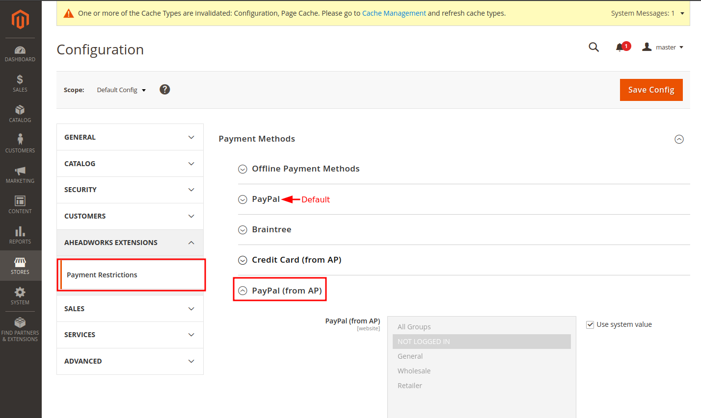
Task: Expand the SERVICES config tab
Action: pyautogui.click(x=130, y=335)
